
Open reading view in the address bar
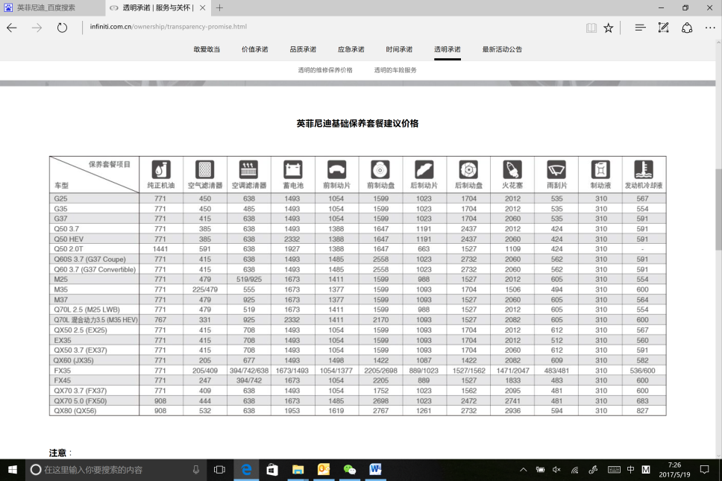click(591, 28)
